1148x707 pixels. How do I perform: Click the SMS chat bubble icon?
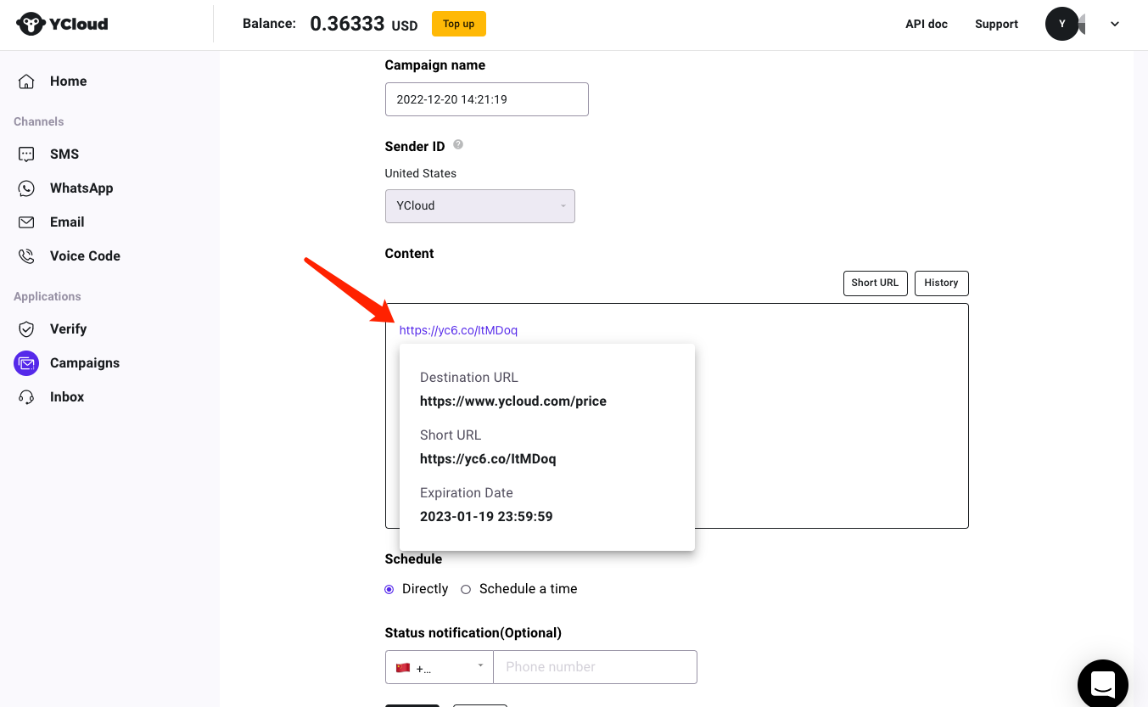pos(26,154)
